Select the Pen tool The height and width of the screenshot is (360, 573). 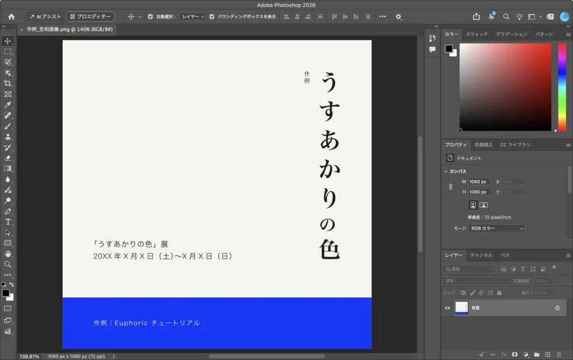tap(8, 211)
